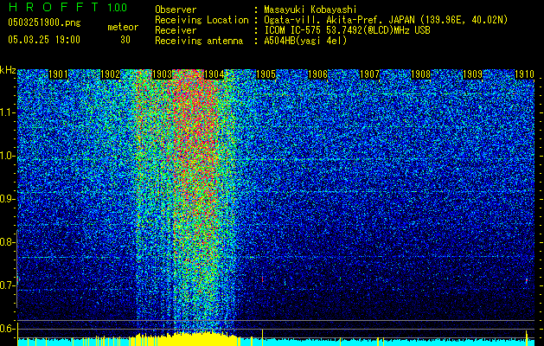544x346 pixels.
Task: Click the 0.6 frequency axis label
Action: click(x=7, y=329)
